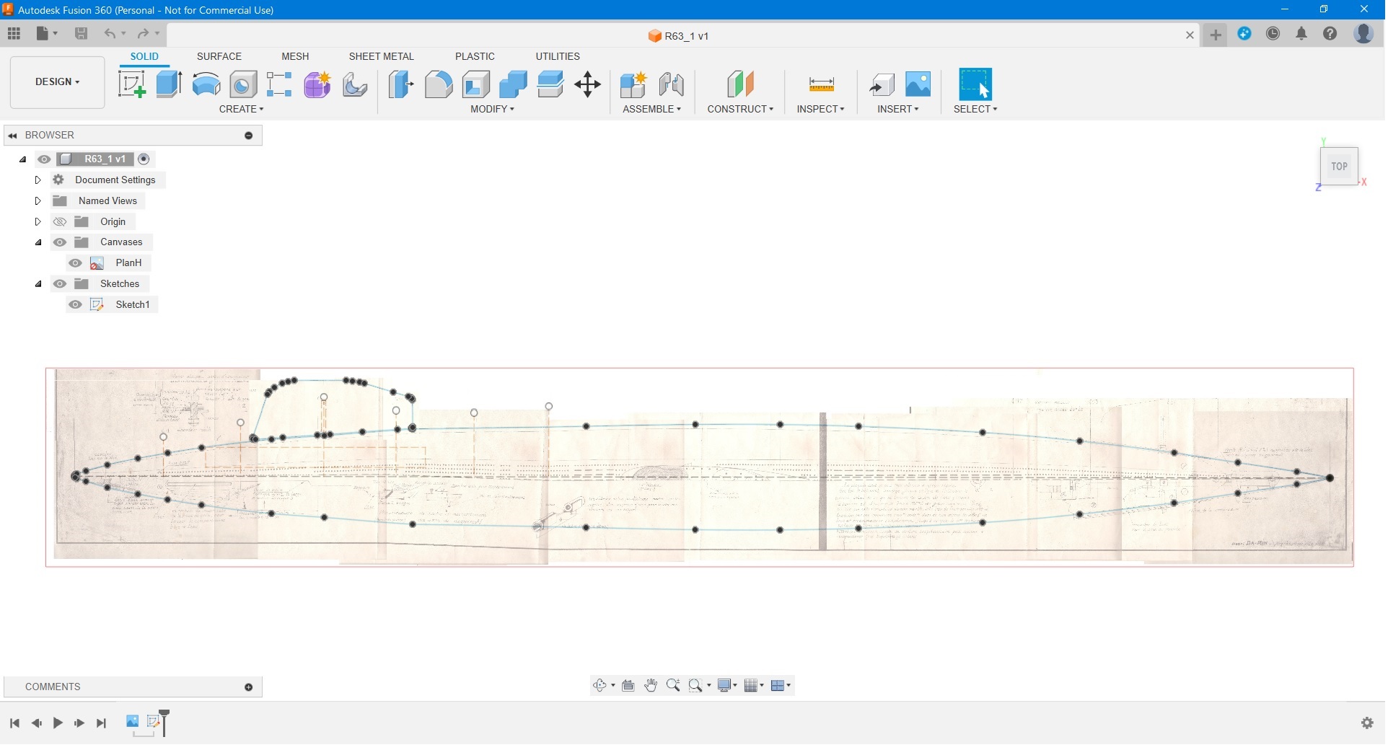Collapse the Sketches folder
Screen dimensions: 1388x750
pos(38,284)
